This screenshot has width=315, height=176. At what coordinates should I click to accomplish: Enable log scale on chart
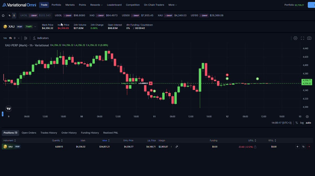click(x=302, y=123)
